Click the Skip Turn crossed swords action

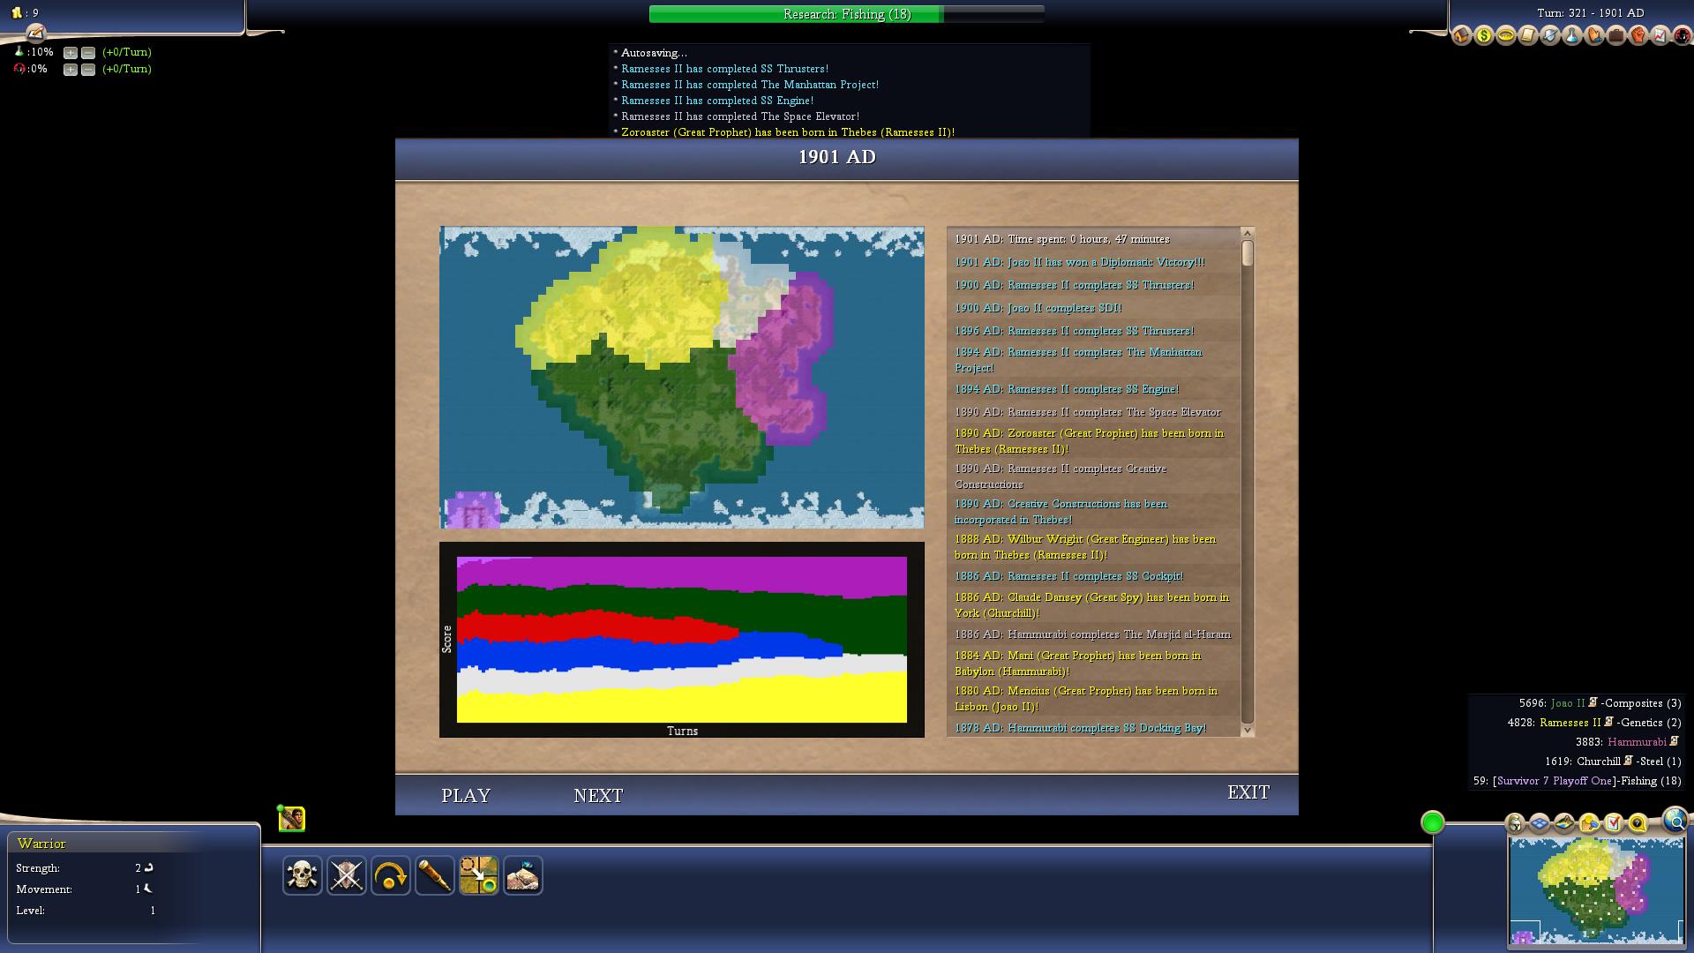[x=347, y=875]
